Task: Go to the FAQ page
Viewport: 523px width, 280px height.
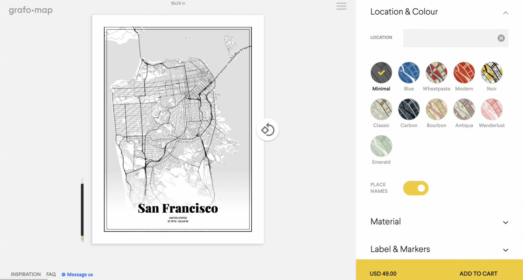Action: point(51,274)
